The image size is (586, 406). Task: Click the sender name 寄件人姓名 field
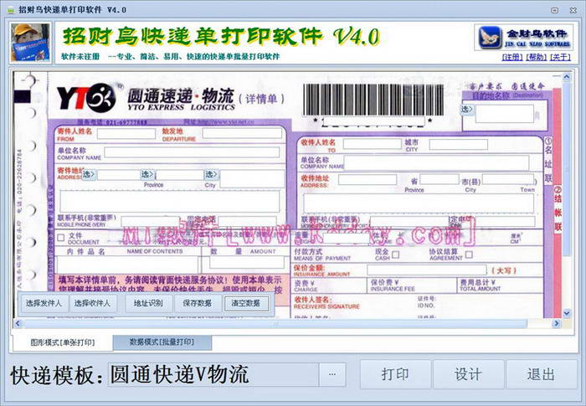tap(126, 134)
